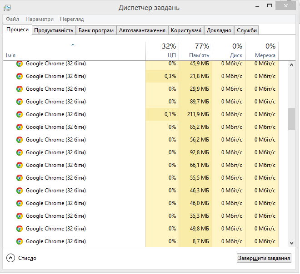Select the 46,3 МБ memory cell
300x274 pixels.
coord(195,191)
